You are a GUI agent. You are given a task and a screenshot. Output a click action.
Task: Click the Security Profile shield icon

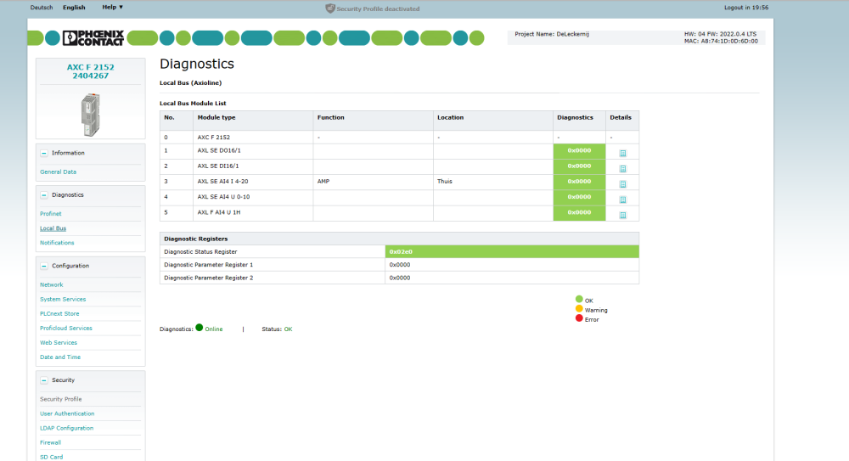coord(330,8)
